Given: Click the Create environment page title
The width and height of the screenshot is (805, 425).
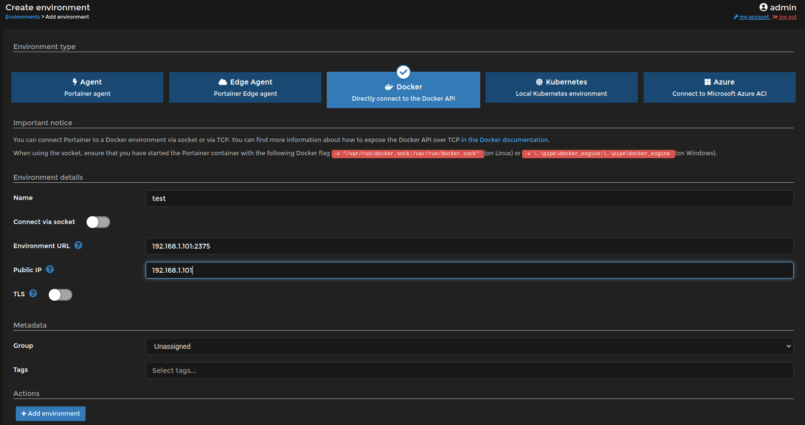Looking at the screenshot, I should click(x=48, y=7).
